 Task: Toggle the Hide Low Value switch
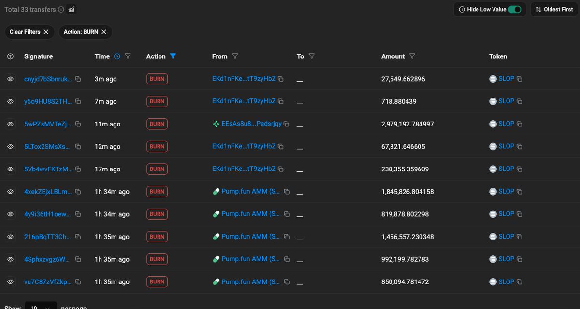515,9
